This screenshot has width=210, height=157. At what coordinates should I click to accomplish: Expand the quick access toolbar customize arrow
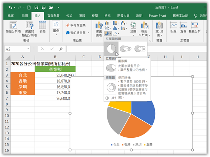(59, 8)
